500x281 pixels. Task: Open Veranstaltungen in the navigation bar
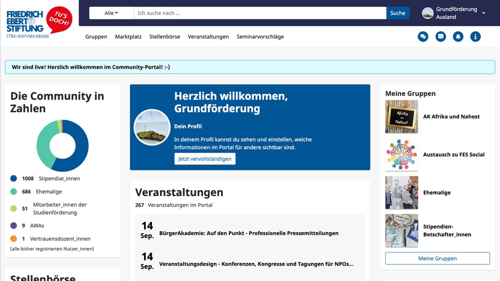[208, 37]
